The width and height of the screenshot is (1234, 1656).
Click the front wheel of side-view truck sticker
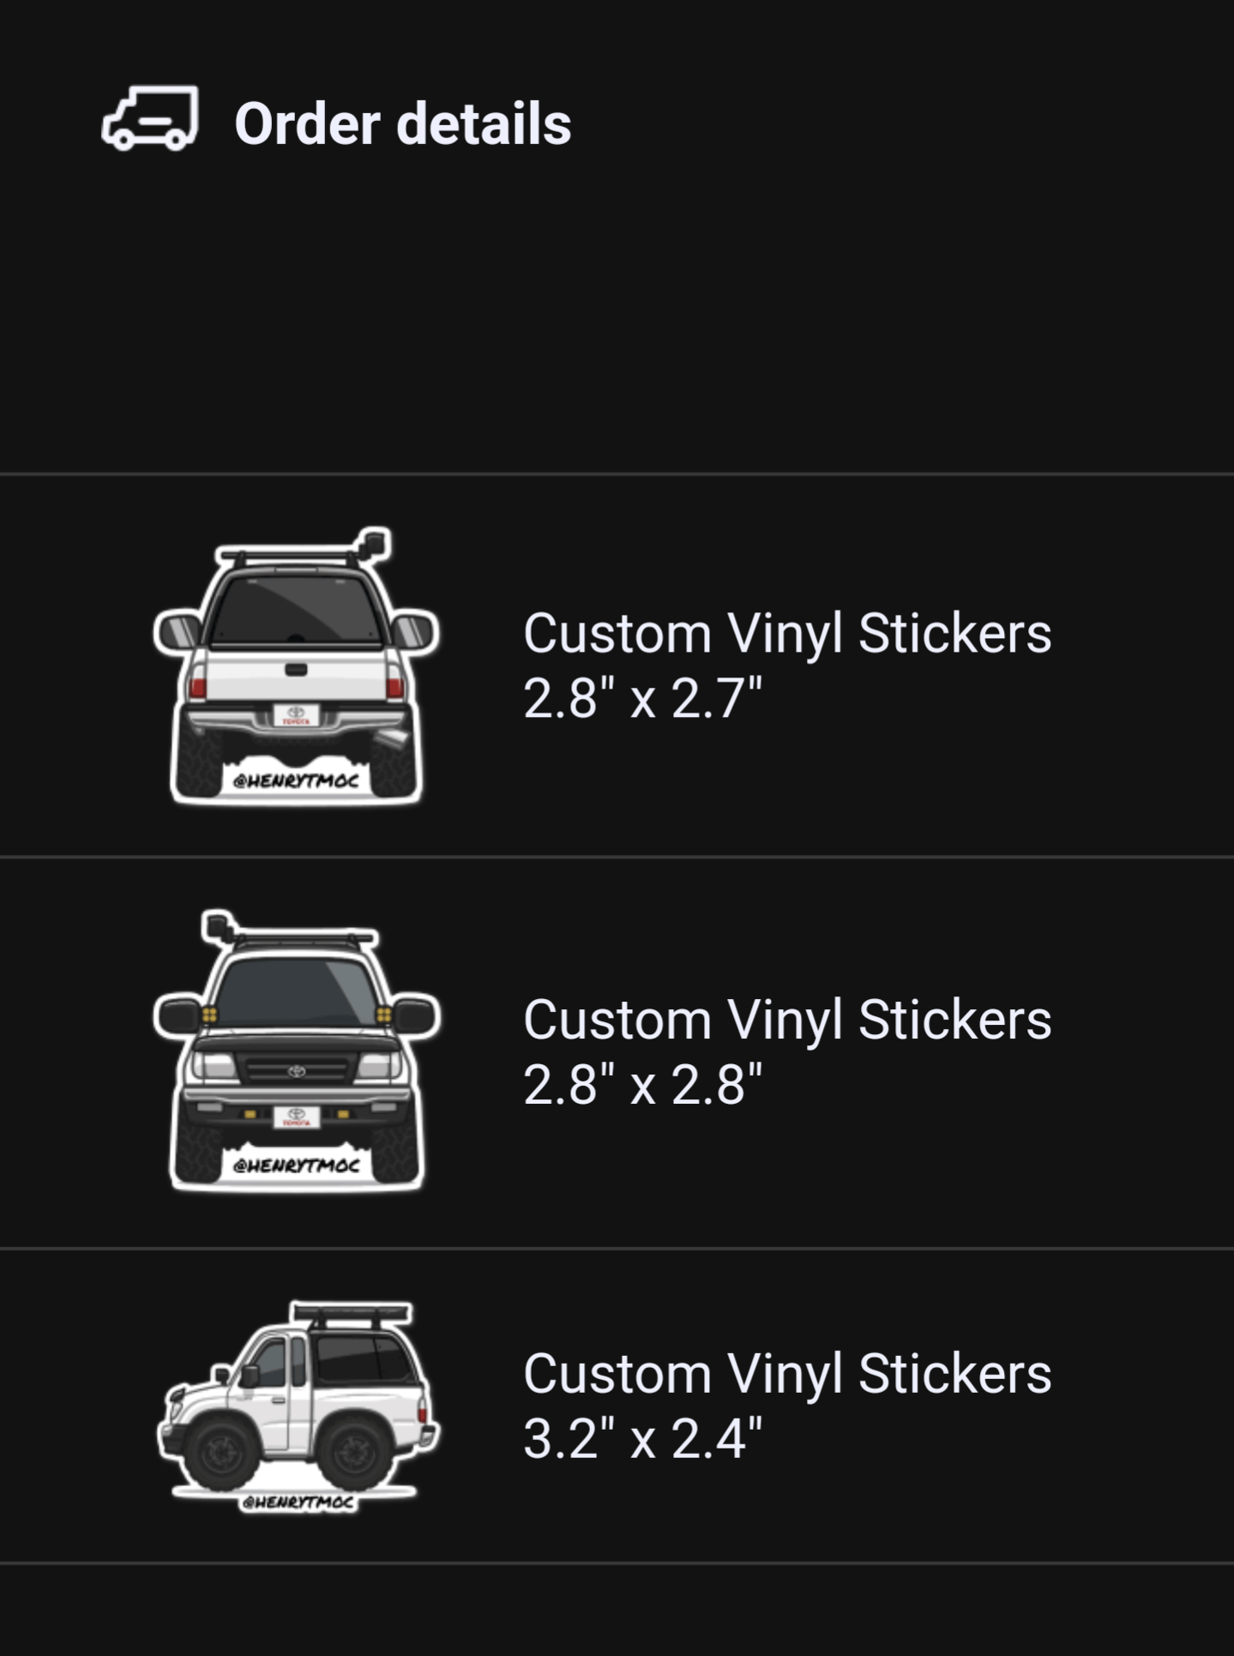[x=220, y=1454]
